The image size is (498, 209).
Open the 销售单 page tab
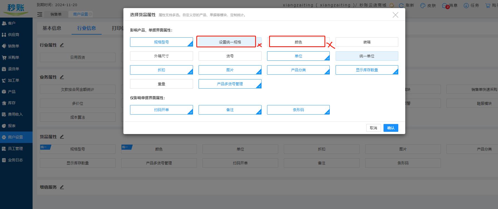tap(56, 14)
